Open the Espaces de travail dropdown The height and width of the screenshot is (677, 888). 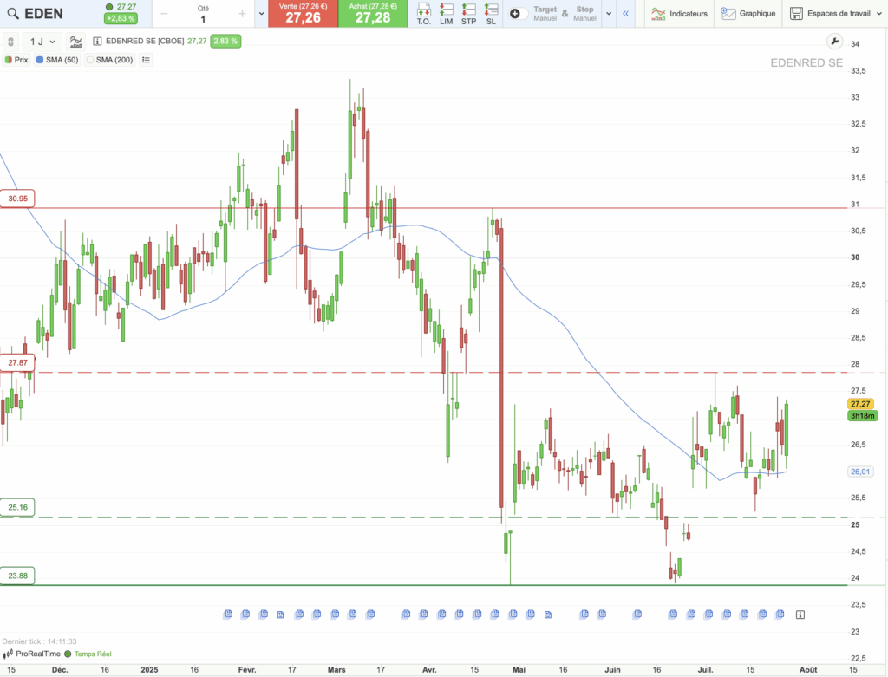point(836,14)
